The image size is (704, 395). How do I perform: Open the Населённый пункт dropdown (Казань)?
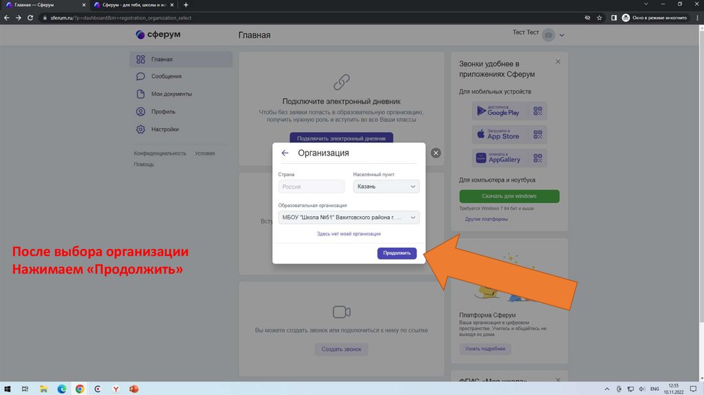(x=386, y=186)
